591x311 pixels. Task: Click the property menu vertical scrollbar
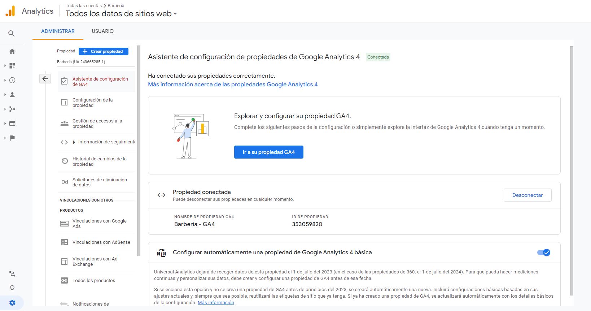tap(139, 152)
